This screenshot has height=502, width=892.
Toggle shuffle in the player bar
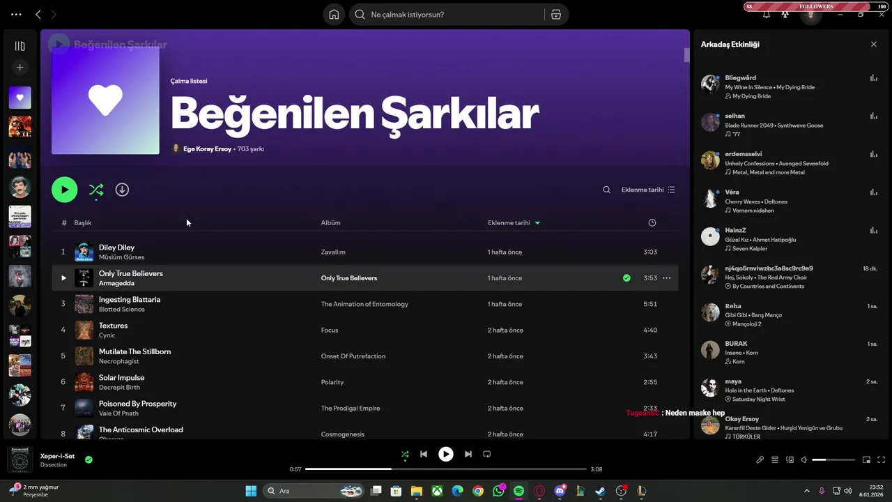click(x=405, y=454)
